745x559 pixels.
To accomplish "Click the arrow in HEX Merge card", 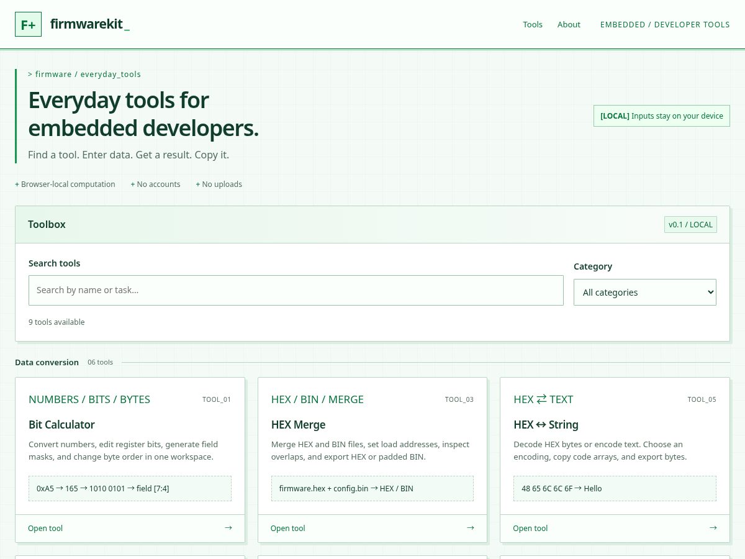I will (x=470, y=528).
